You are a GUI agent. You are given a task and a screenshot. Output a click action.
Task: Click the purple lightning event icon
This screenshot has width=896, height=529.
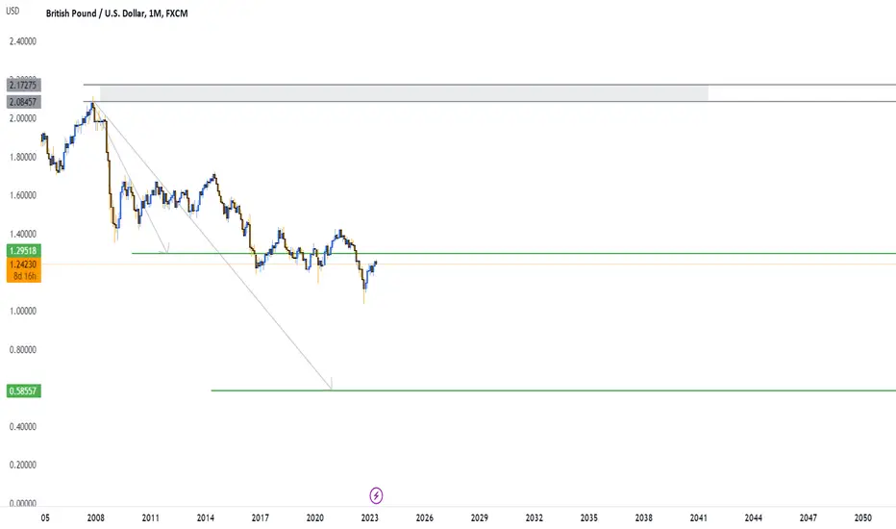376,495
